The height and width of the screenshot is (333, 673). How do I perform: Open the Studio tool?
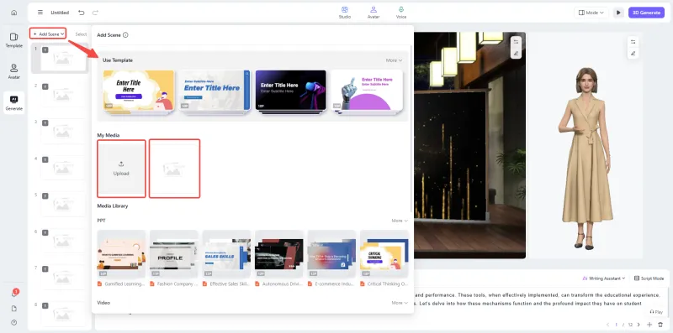click(345, 13)
